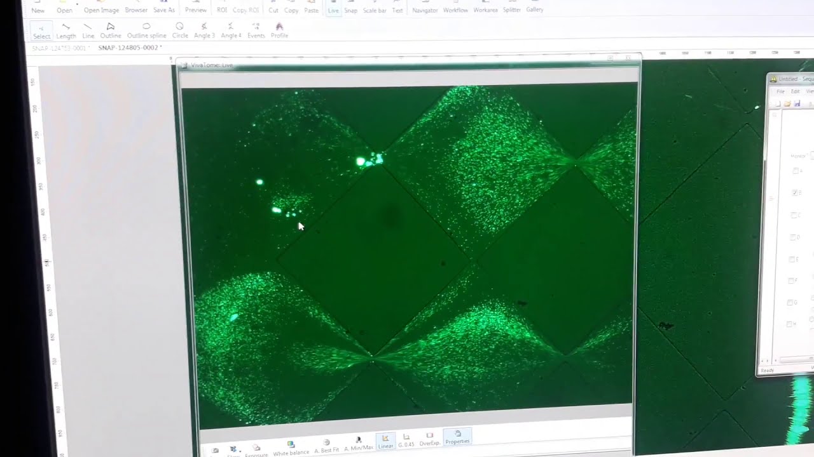Untick checkbox B in Untitled window
The width and height of the screenshot is (814, 457).
[796, 193]
